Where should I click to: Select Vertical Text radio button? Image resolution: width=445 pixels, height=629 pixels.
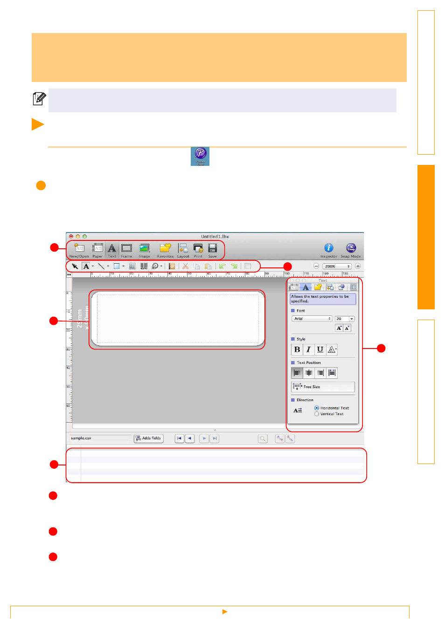[317, 414]
